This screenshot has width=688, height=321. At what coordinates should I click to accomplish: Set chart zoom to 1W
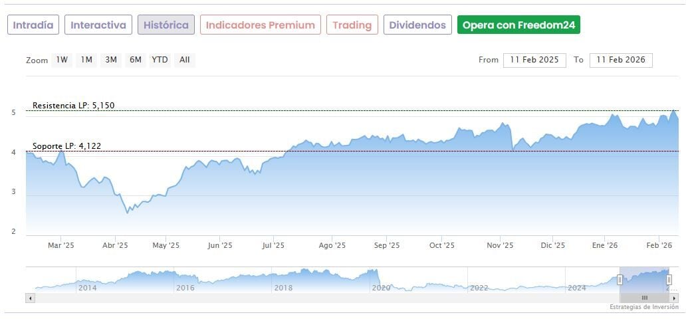click(x=62, y=60)
